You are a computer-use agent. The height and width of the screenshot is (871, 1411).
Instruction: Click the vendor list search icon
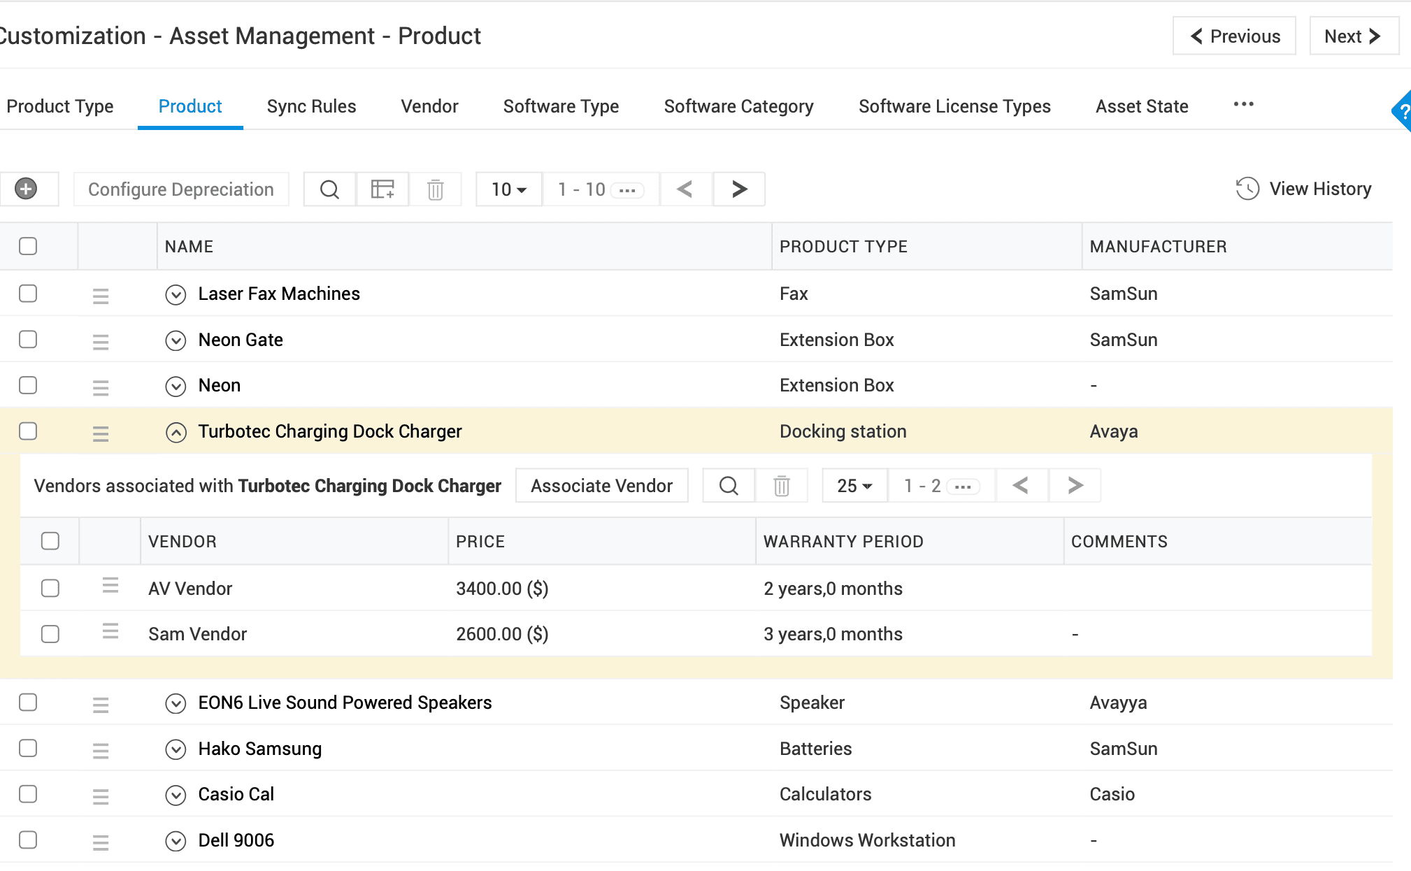[729, 486]
